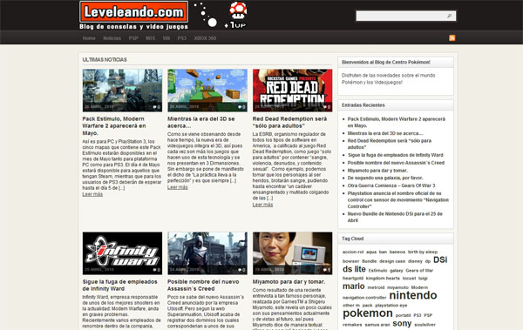Open comments bubble on Miyamoto thumbnail
Screen dimensions: 523x330
[x=327, y=270]
